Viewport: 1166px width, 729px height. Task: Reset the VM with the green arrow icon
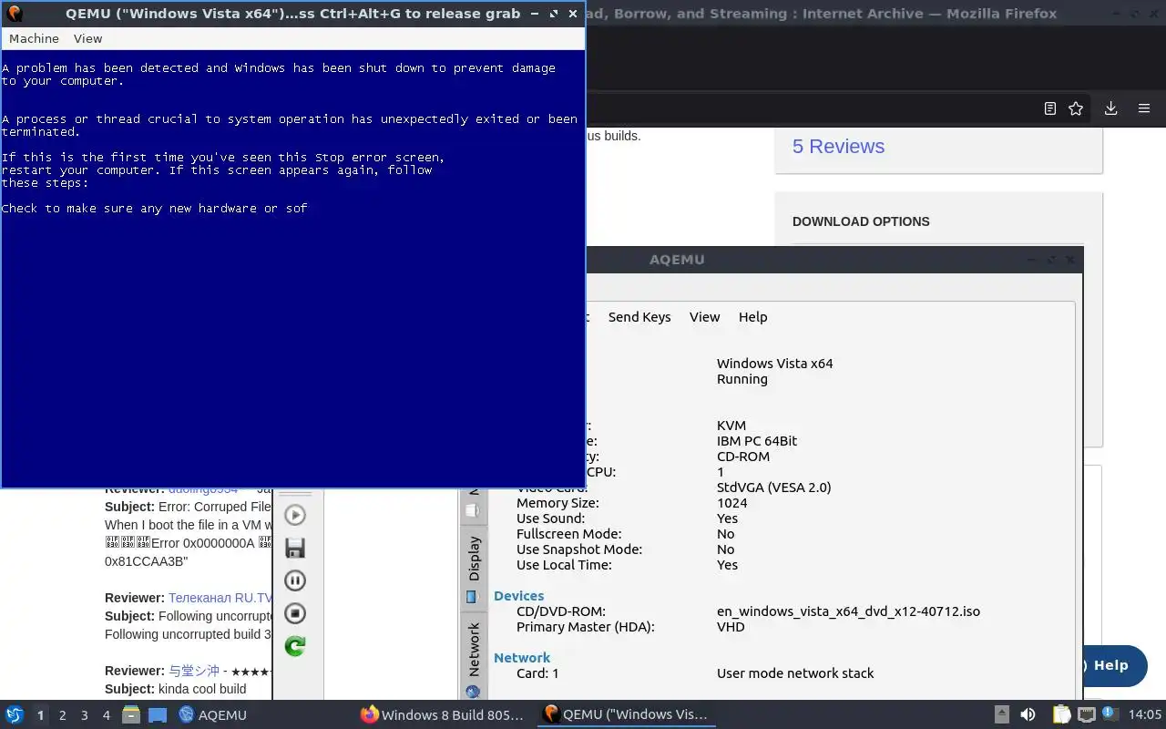click(x=295, y=646)
